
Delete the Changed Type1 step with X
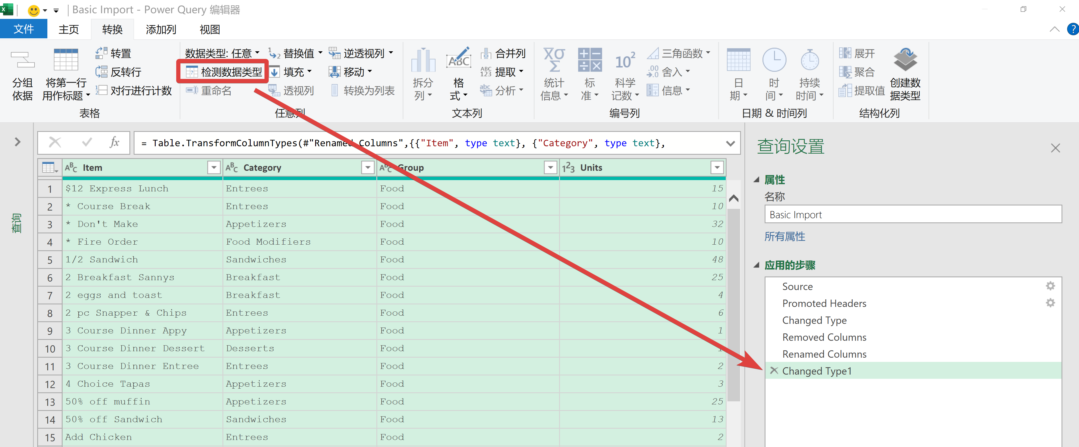tap(774, 370)
